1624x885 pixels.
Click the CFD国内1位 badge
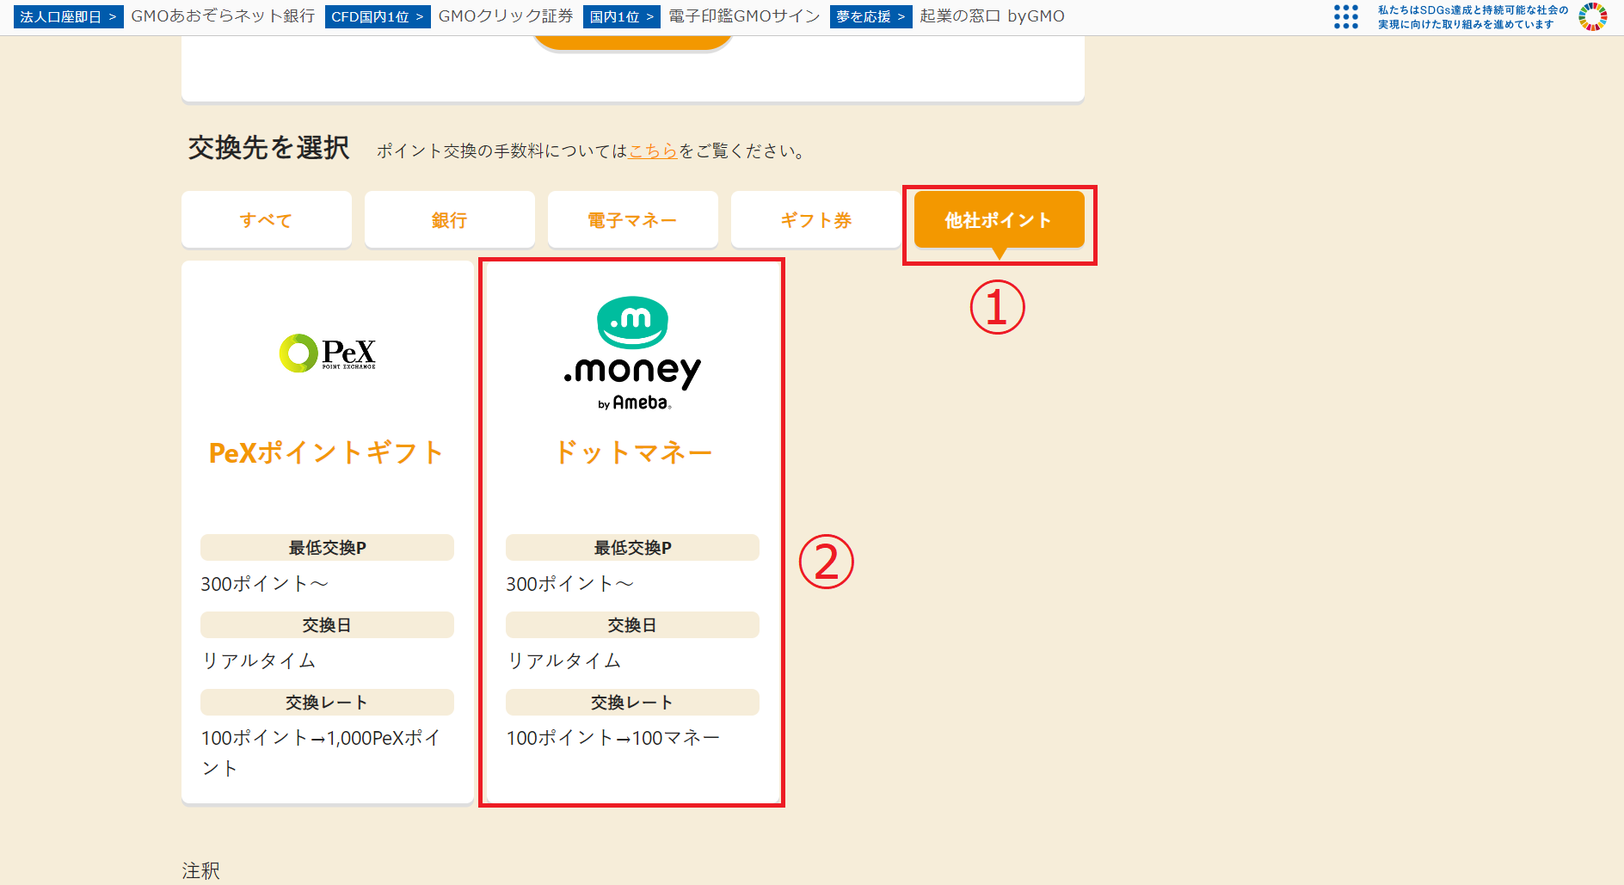point(377,15)
